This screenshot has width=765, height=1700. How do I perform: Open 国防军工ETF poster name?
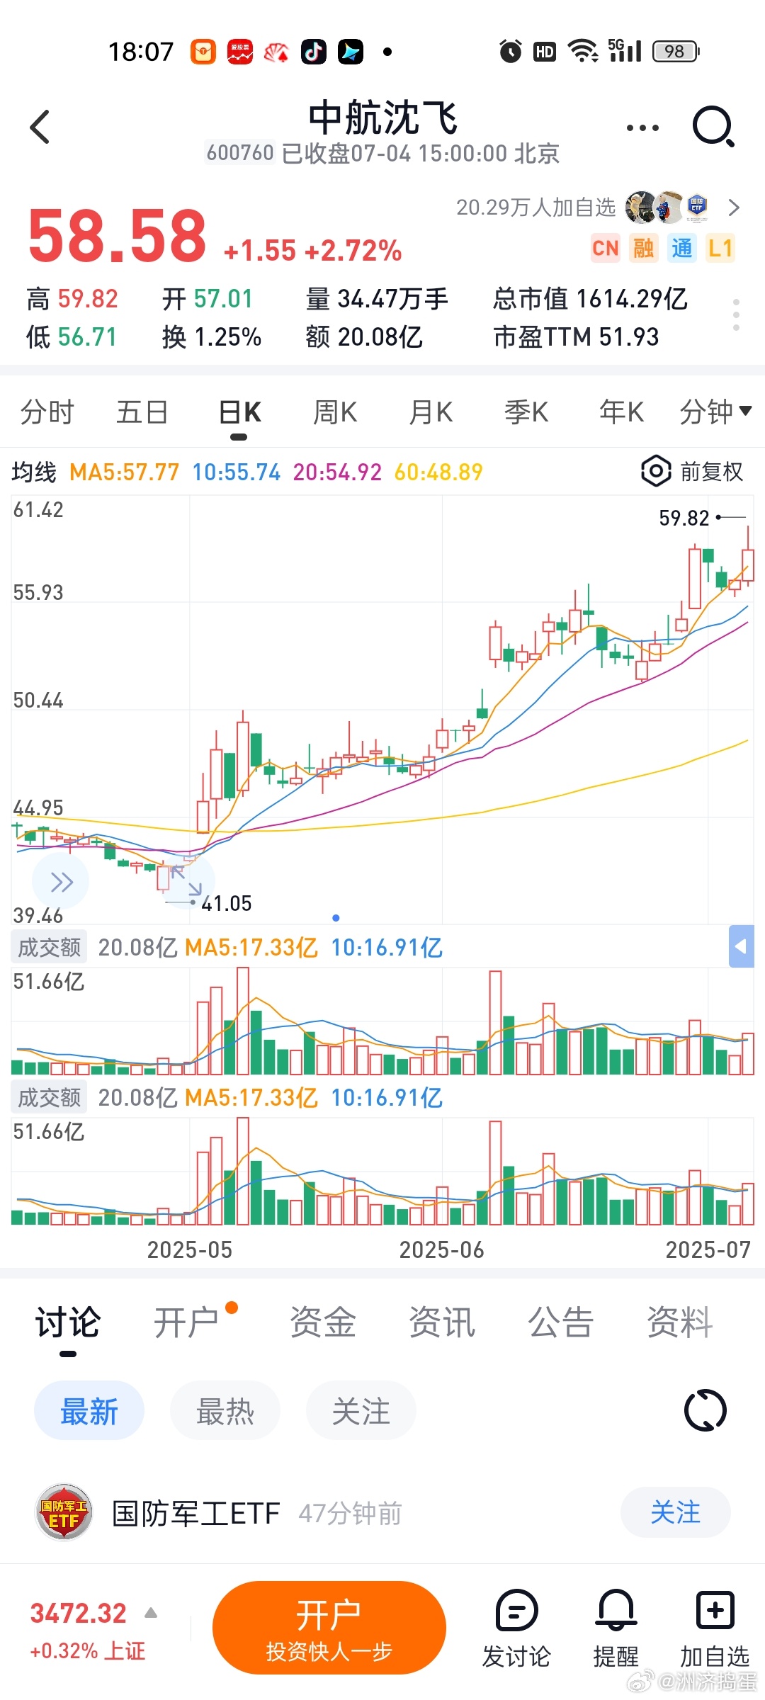pyautogui.click(x=196, y=1514)
